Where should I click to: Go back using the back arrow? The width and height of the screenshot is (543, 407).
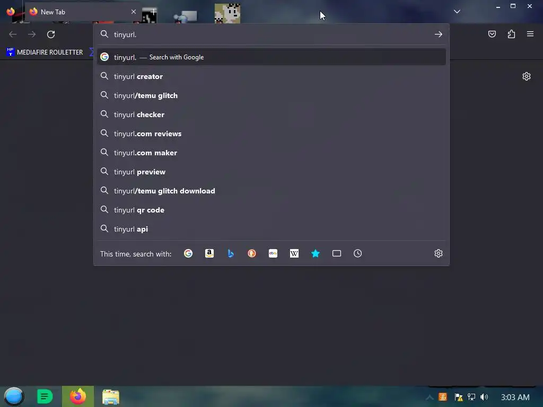click(13, 34)
